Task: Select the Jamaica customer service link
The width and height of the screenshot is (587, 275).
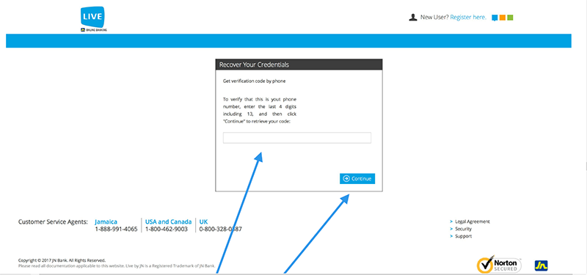Action: point(106,222)
